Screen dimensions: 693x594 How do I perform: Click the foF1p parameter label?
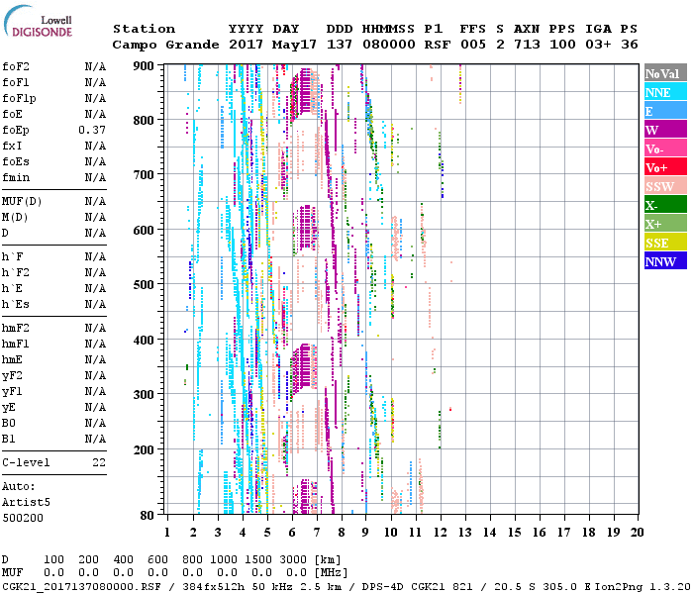[19, 99]
